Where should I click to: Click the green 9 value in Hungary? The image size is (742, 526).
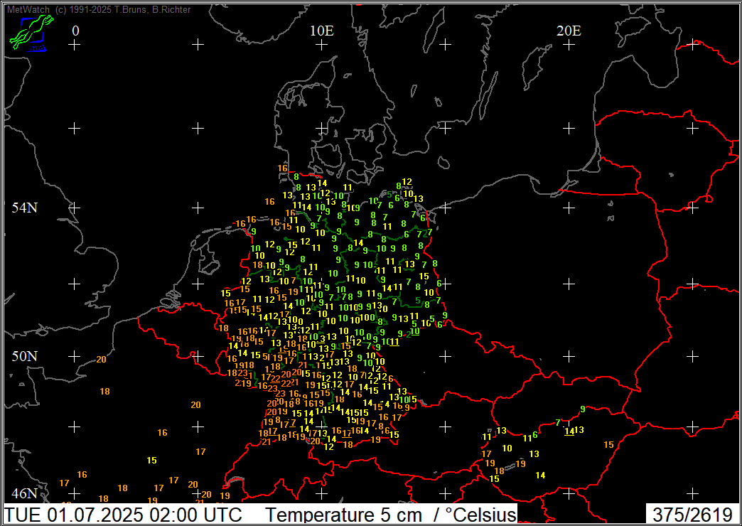pyautogui.click(x=583, y=409)
